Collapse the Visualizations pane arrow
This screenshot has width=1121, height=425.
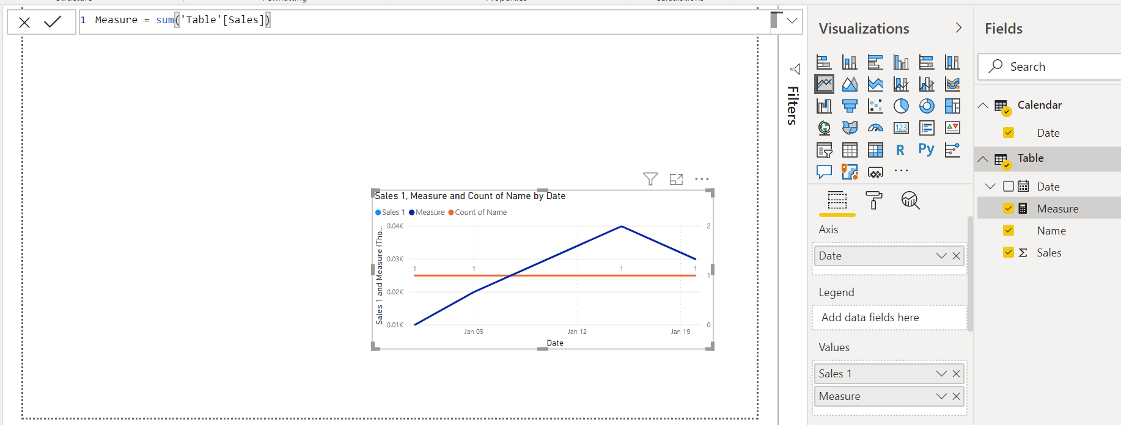(x=958, y=28)
